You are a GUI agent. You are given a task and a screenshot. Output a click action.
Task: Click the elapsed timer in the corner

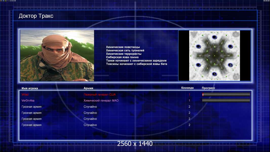pyautogui.click(x=266, y=1)
